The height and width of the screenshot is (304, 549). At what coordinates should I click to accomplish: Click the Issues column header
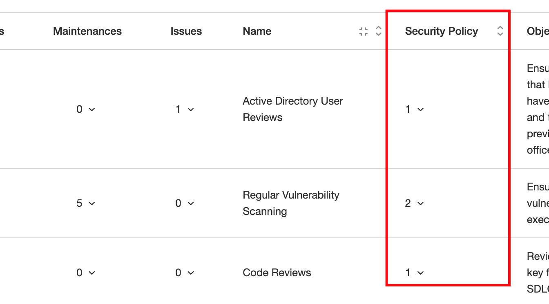pyautogui.click(x=186, y=31)
